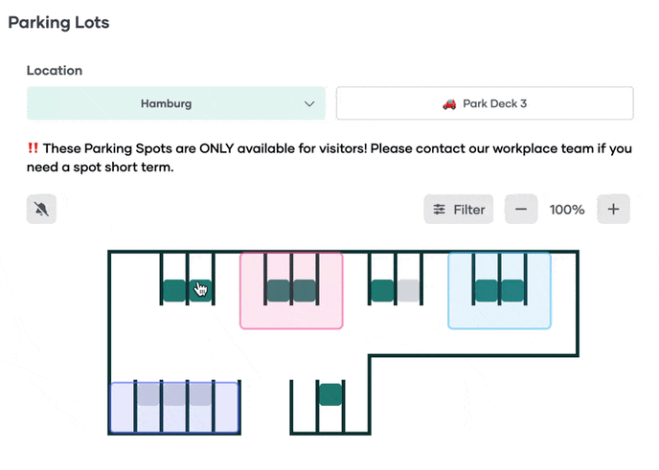
Task: Select left parking spot in blue zone
Action: [x=487, y=290]
